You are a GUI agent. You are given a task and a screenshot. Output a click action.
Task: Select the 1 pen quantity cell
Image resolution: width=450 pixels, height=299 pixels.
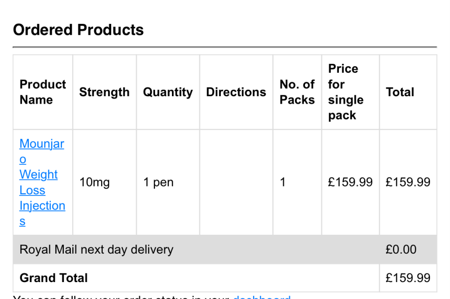click(158, 182)
